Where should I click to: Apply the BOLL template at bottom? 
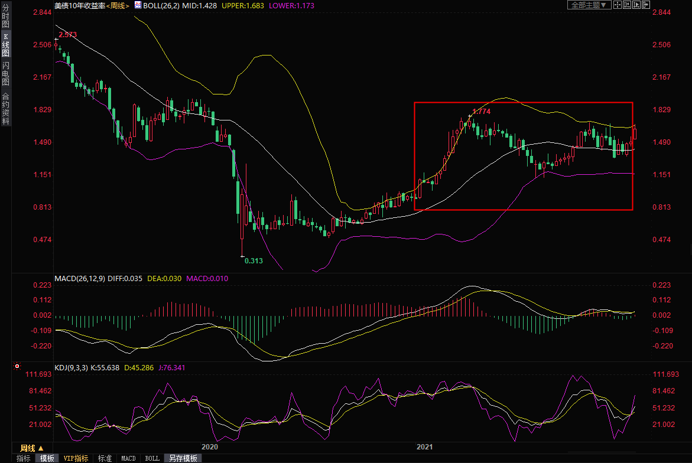point(152,458)
